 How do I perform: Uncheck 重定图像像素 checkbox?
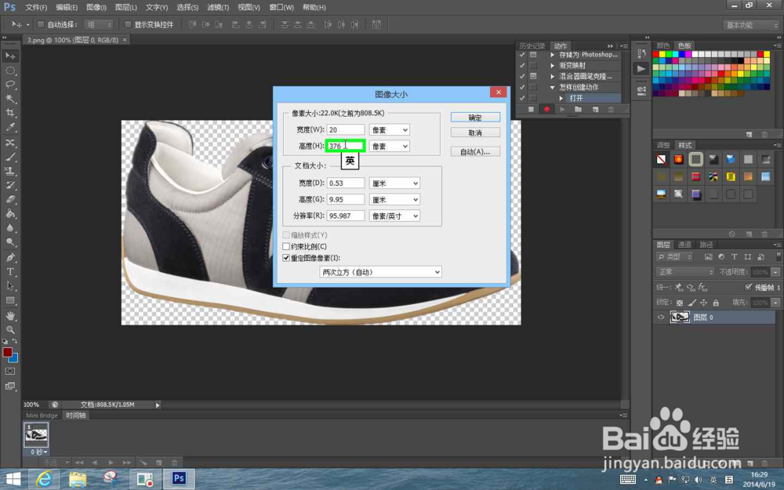pos(286,258)
